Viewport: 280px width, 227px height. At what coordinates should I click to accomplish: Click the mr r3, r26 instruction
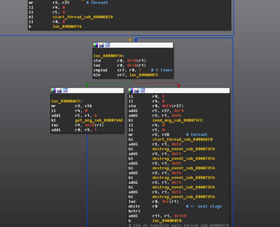72,106
